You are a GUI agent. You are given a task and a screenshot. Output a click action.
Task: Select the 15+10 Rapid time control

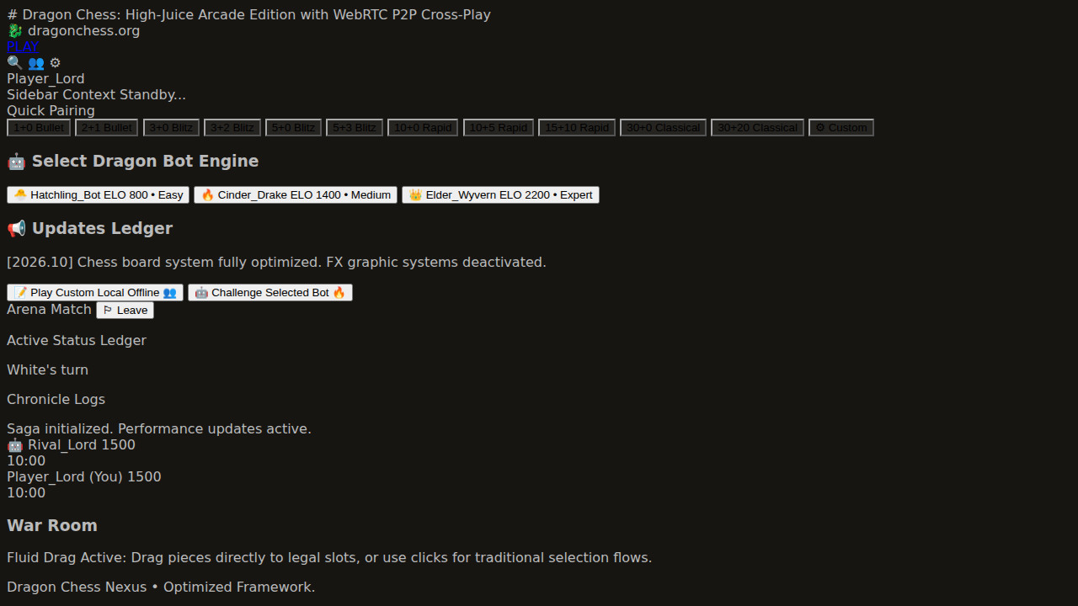(577, 127)
